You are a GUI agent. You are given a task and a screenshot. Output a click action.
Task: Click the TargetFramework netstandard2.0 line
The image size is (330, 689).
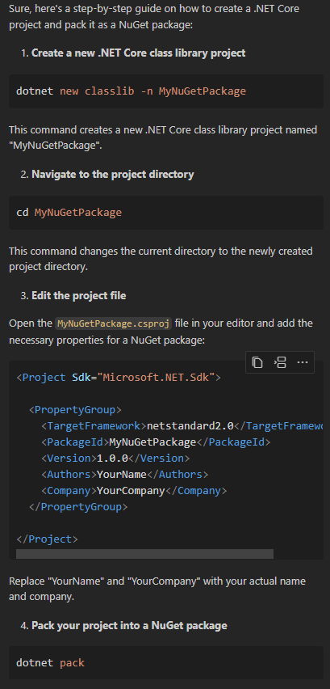pos(182,426)
